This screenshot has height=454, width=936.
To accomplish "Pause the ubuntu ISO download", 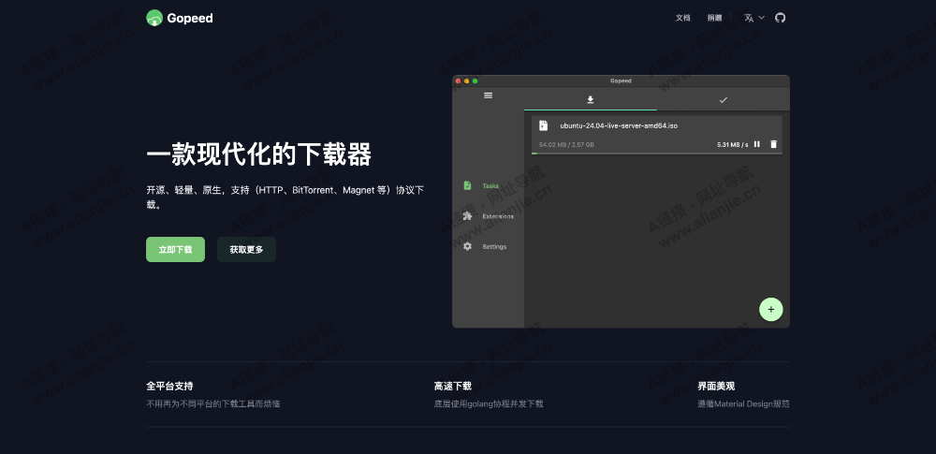I will pyautogui.click(x=757, y=144).
